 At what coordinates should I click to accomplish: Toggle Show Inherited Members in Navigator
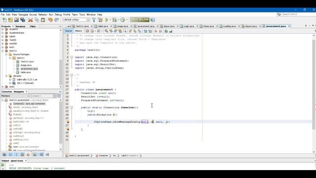coord(4,155)
